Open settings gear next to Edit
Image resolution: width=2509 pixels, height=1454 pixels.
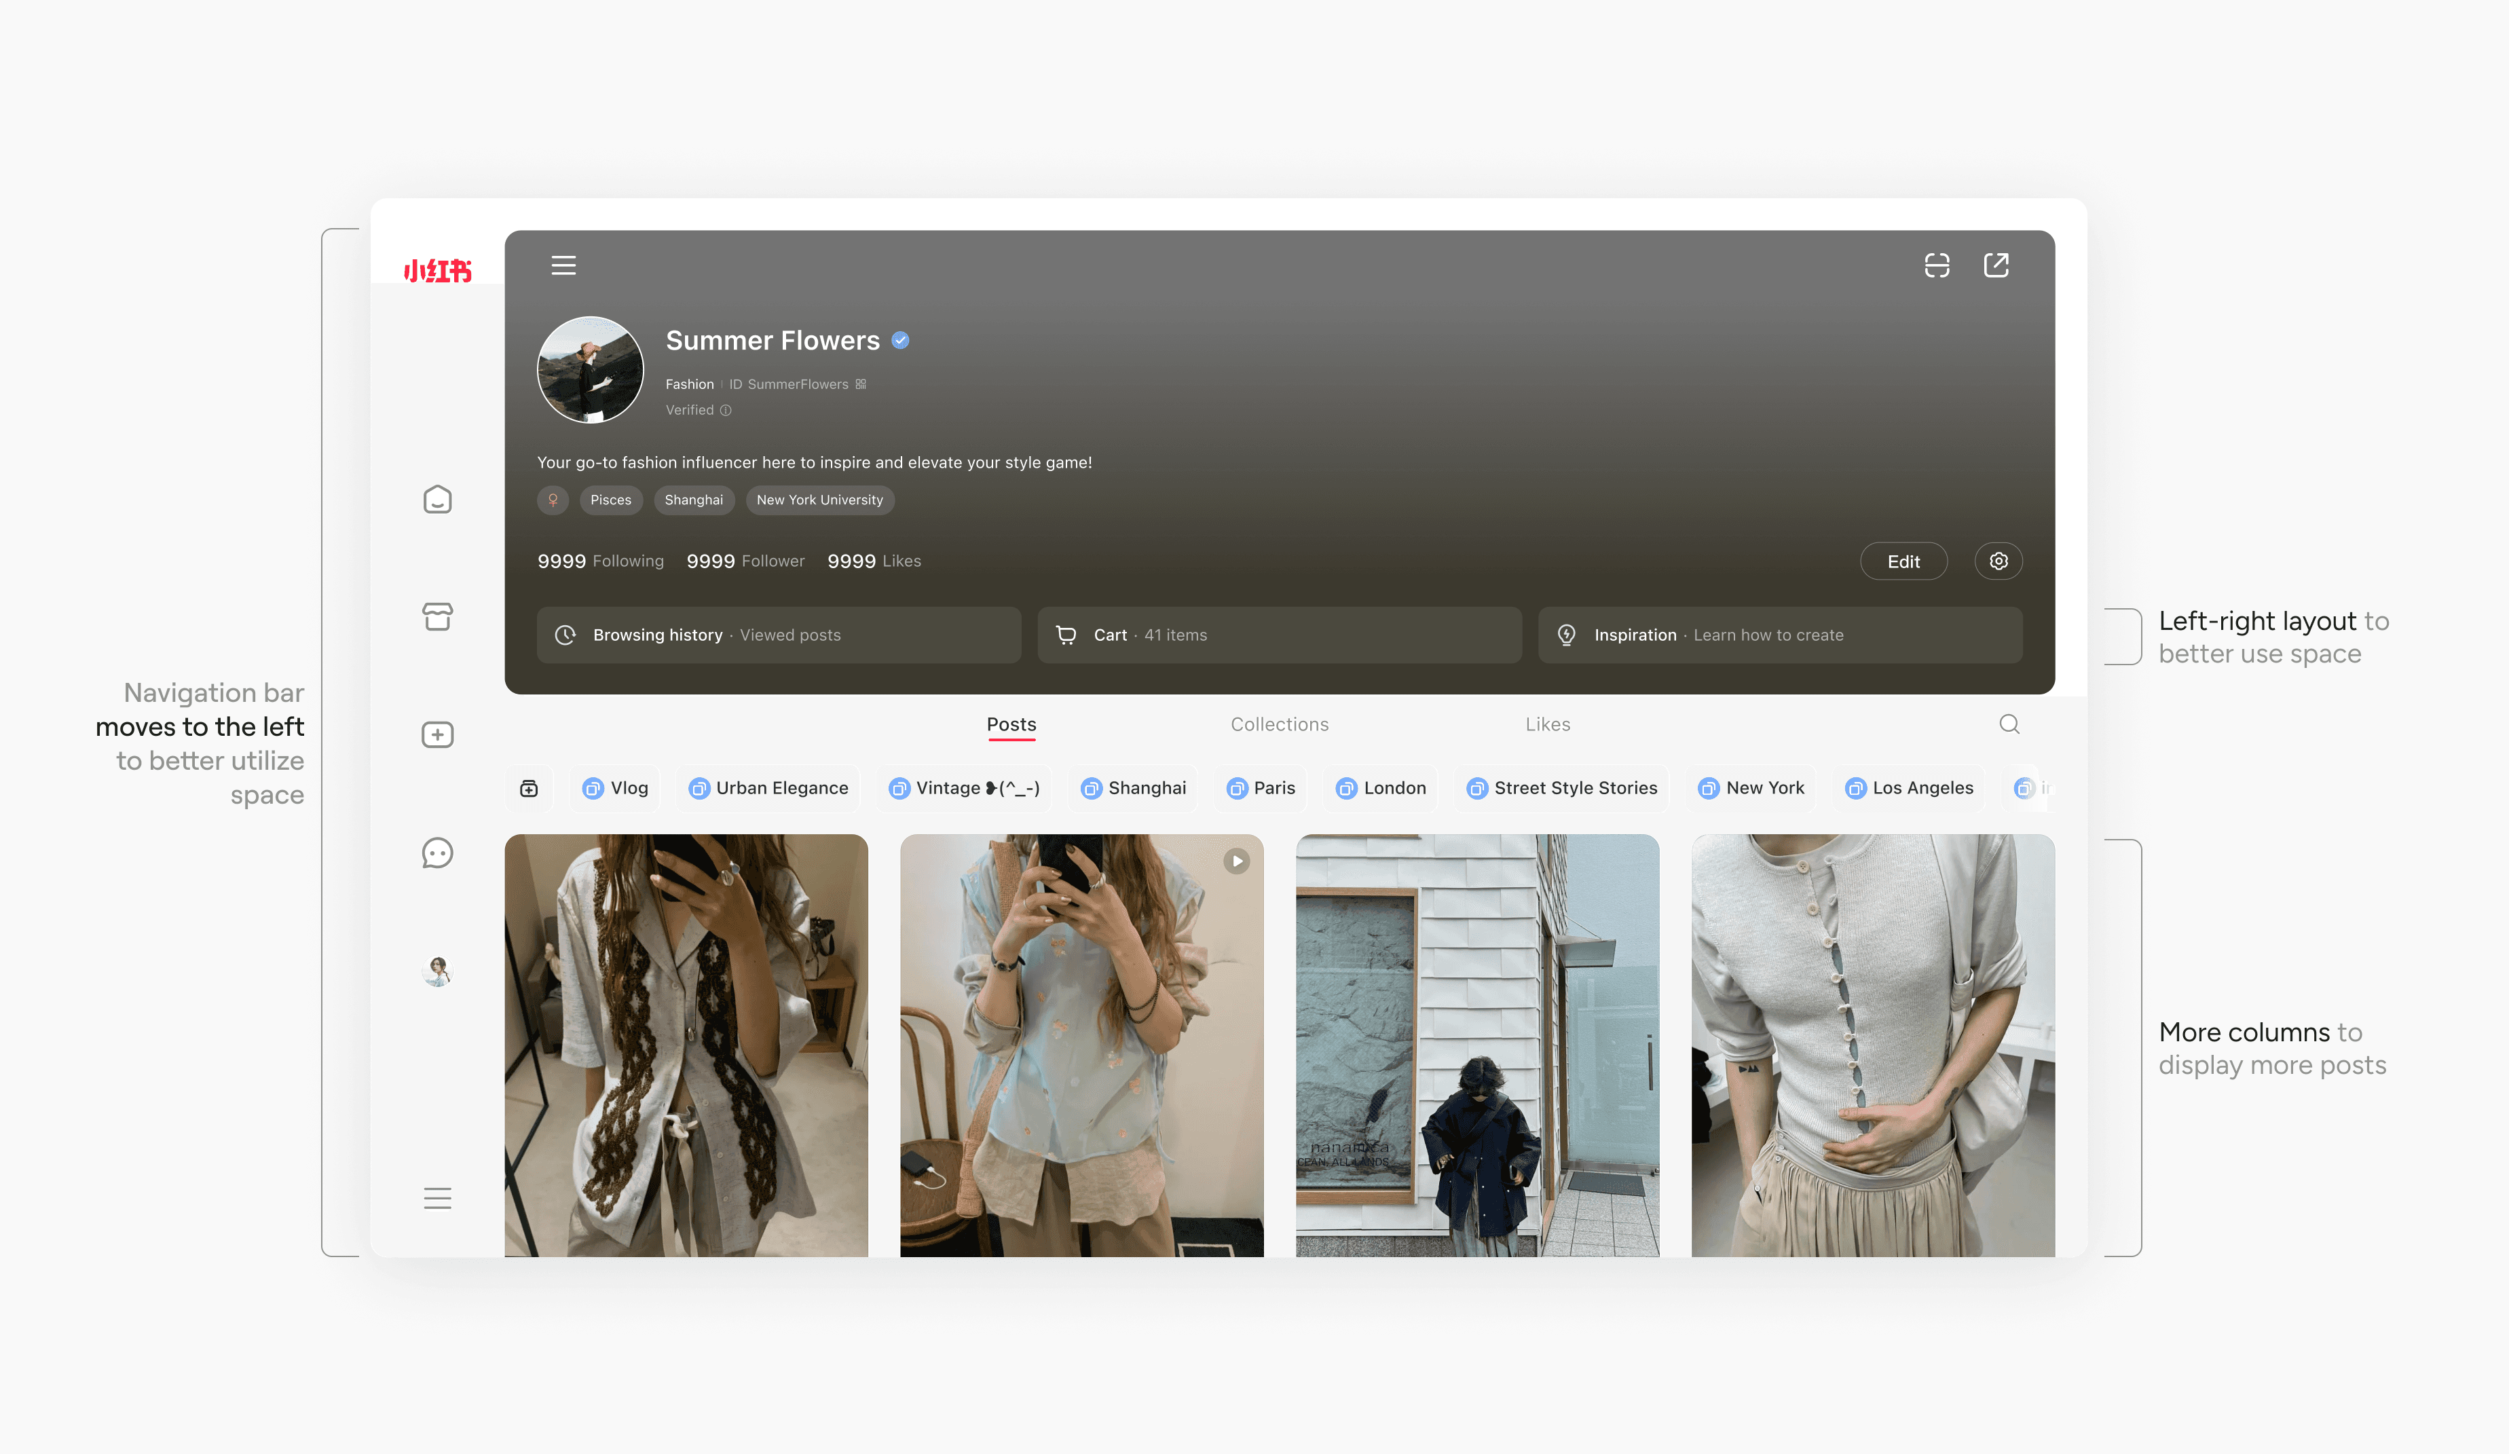(1999, 561)
